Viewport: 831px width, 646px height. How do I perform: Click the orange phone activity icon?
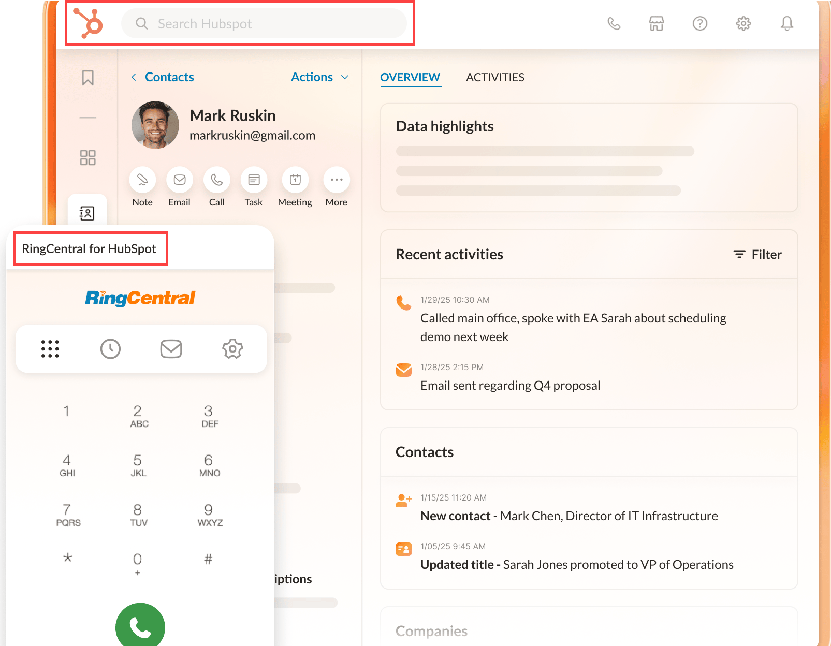click(x=403, y=302)
